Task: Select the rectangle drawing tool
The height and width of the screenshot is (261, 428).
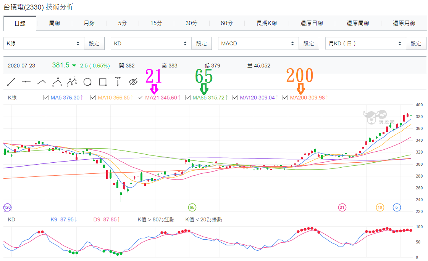Action: click(x=103, y=82)
